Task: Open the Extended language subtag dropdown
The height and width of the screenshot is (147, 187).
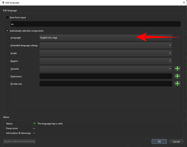Action: coord(106,45)
